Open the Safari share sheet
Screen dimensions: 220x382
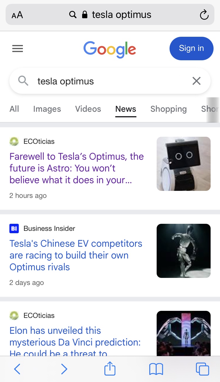pyautogui.click(x=110, y=369)
